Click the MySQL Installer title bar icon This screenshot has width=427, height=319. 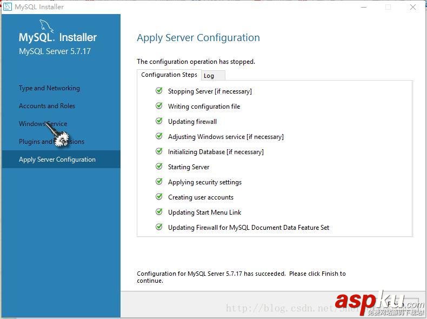[7, 6]
